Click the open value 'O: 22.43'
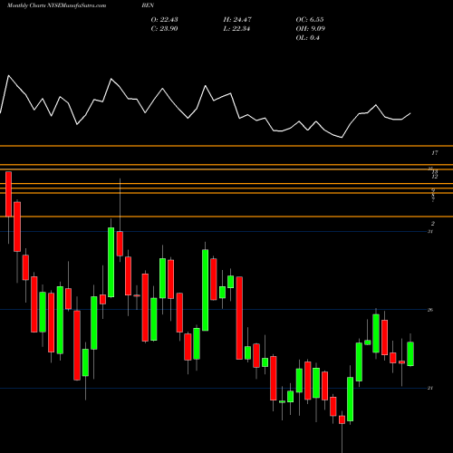 (x=164, y=20)
